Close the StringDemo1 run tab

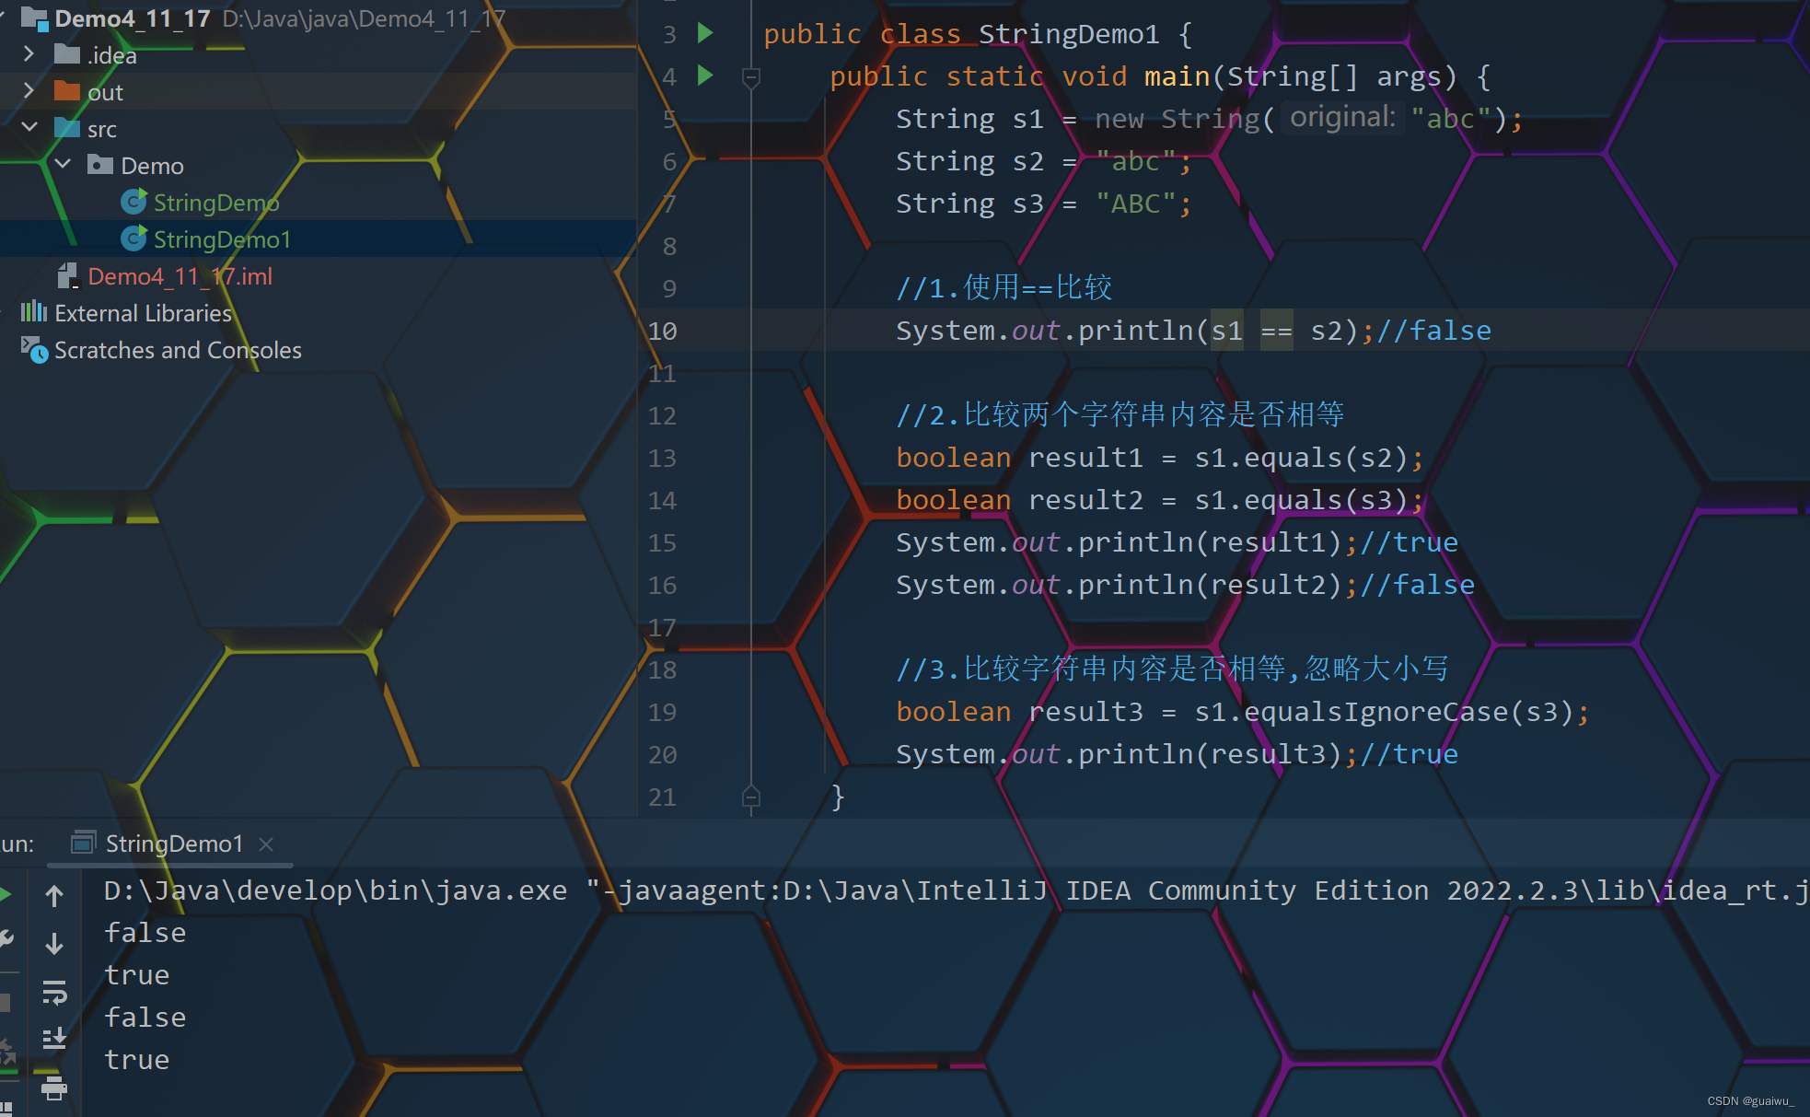tap(266, 844)
